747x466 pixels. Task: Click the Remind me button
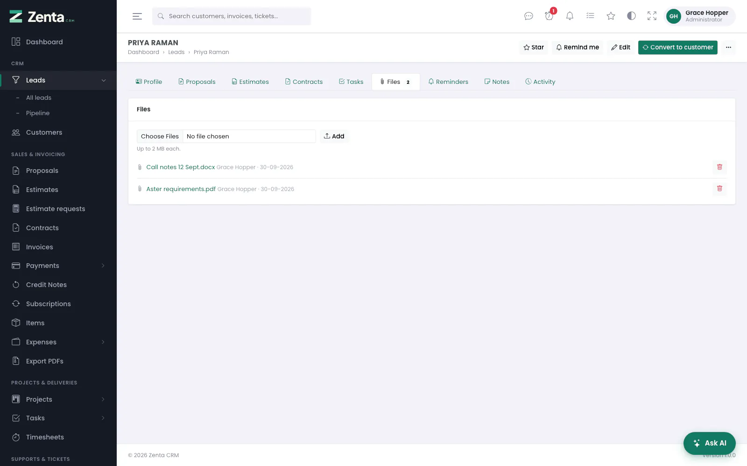[x=578, y=47]
